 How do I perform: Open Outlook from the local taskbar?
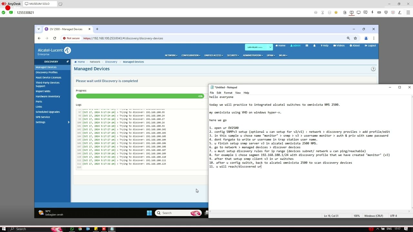pyautogui.click(x=88, y=229)
